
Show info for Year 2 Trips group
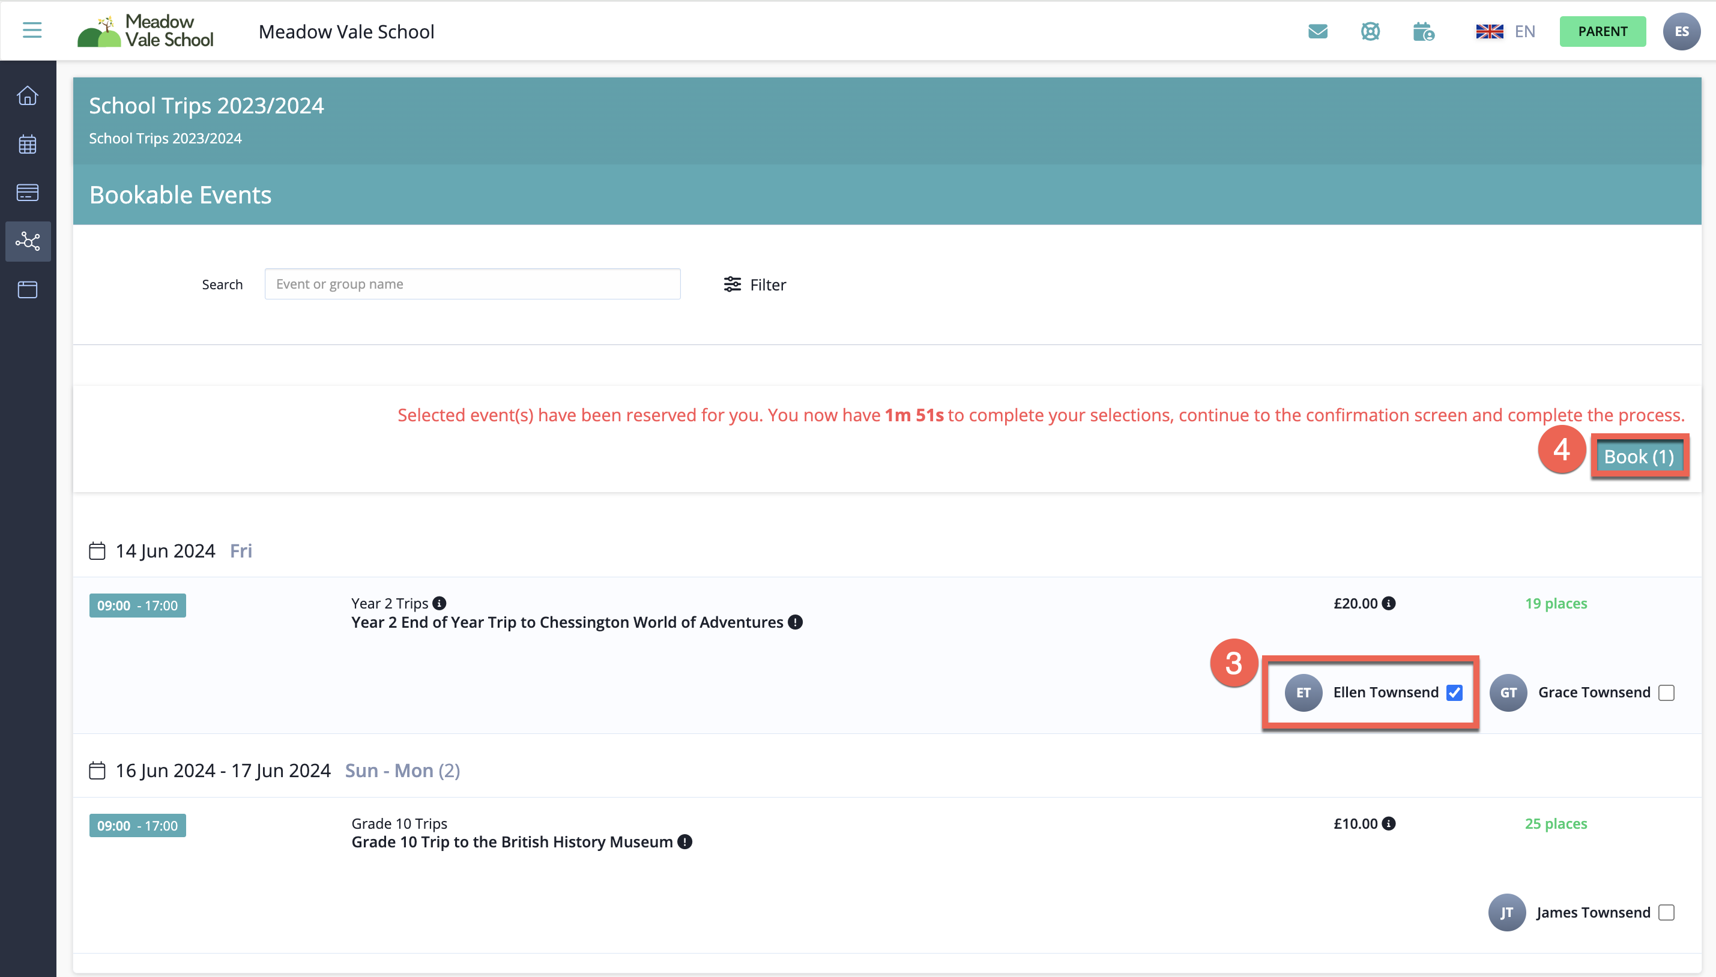(439, 603)
